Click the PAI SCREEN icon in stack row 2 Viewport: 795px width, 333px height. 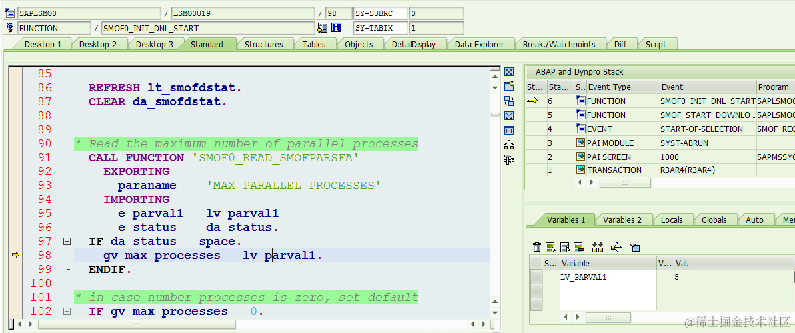[x=581, y=156]
